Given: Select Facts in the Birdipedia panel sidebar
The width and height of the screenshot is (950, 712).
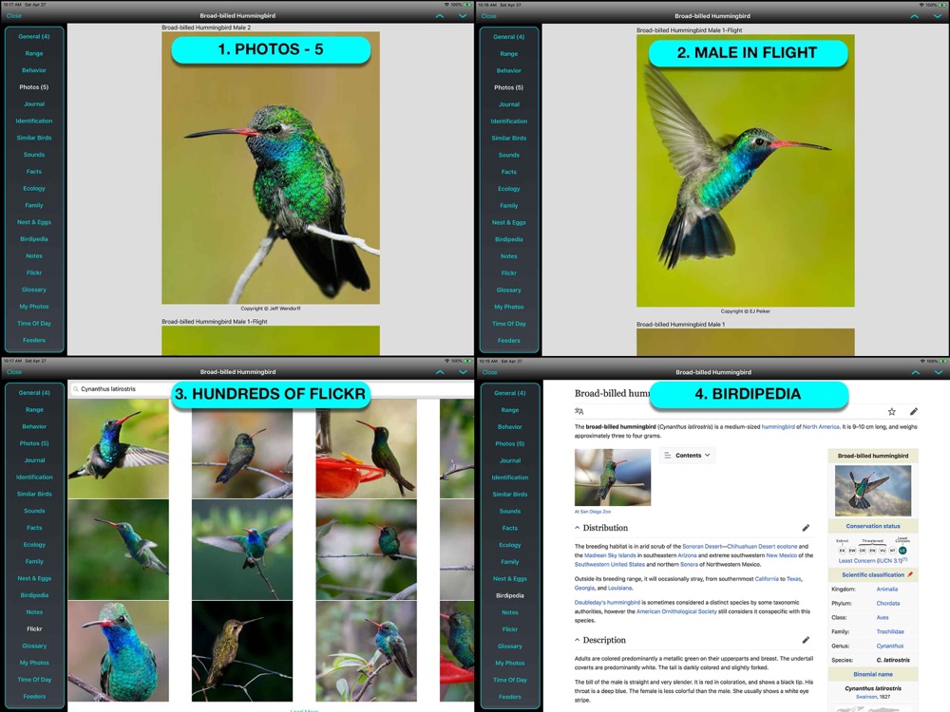Looking at the screenshot, I should [510, 528].
